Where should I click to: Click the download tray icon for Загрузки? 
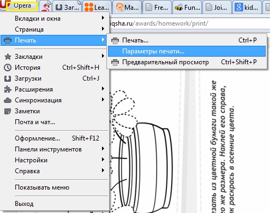pos(8,78)
